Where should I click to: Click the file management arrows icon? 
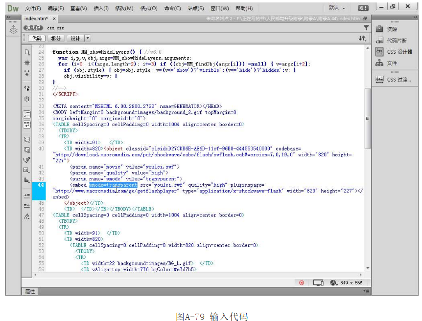362,38
